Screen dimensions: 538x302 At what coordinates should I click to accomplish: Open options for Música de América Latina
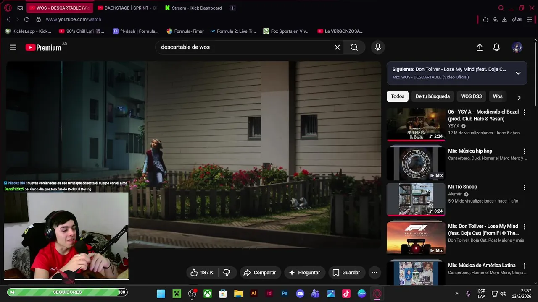click(524, 266)
